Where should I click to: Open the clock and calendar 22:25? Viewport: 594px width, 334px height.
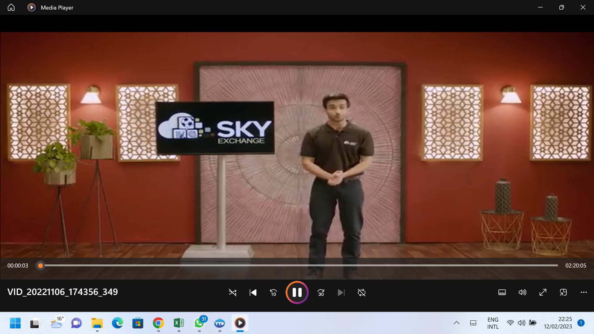click(558, 323)
